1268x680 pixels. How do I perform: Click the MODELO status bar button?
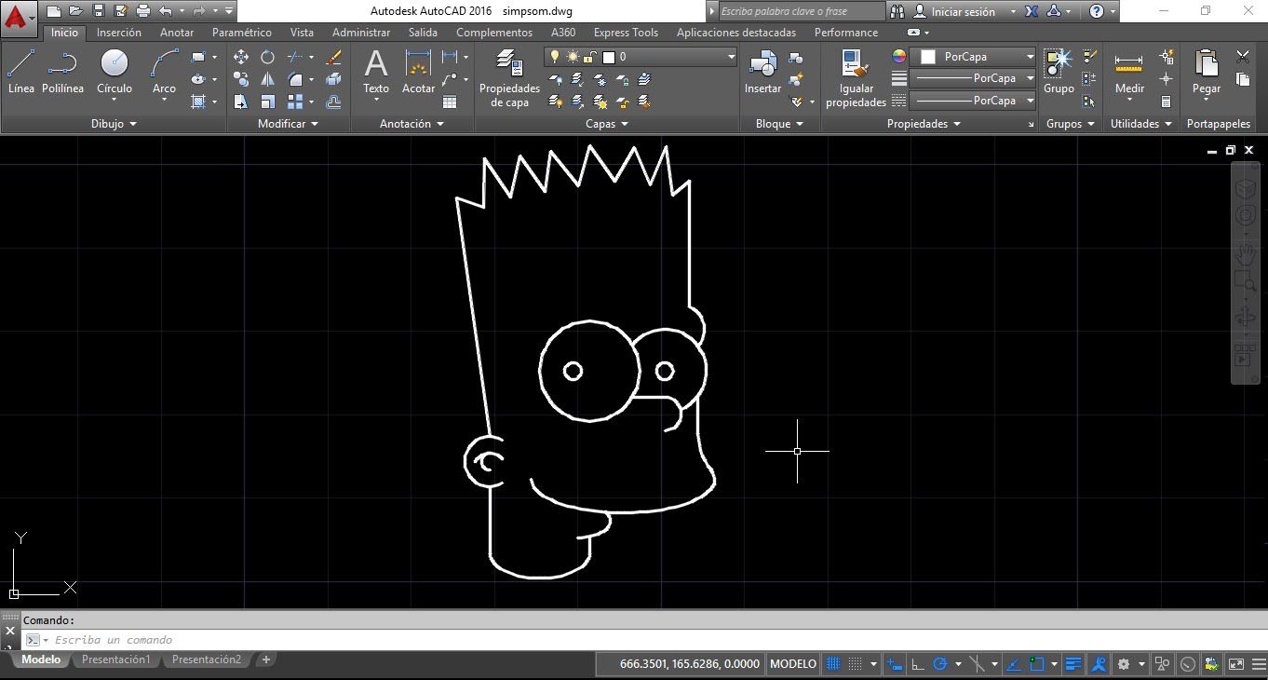[793, 664]
